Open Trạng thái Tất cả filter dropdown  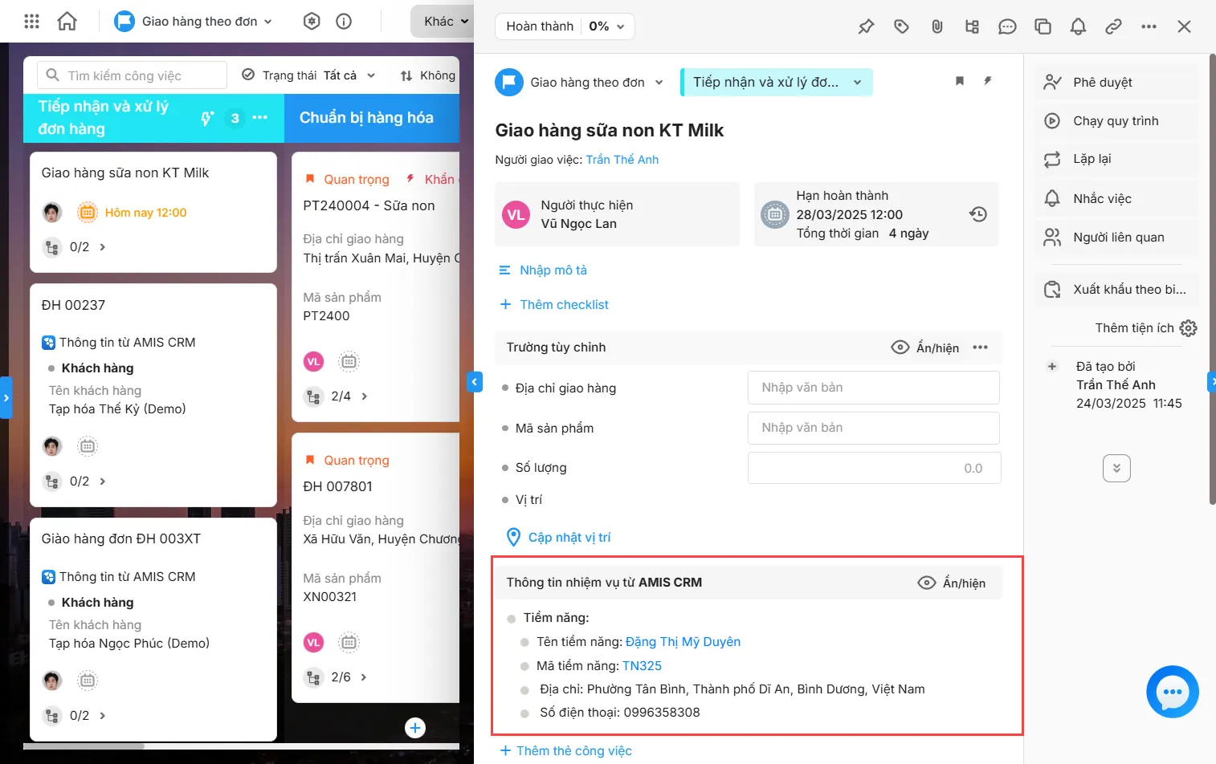pyautogui.click(x=309, y=75)
